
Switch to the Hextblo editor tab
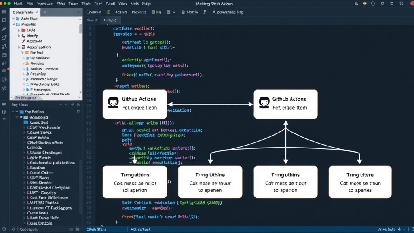pyautogui.click(x=110, y=20)
